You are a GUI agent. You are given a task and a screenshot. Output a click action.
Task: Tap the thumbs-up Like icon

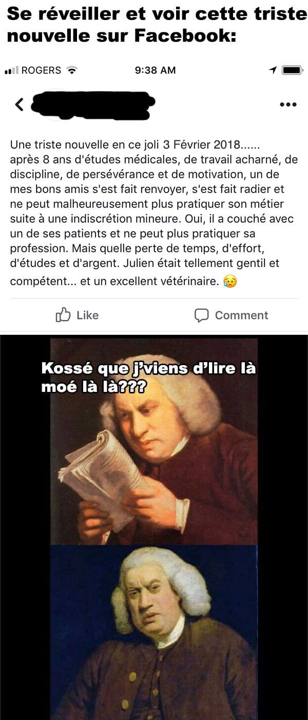(x=63, y=315)
